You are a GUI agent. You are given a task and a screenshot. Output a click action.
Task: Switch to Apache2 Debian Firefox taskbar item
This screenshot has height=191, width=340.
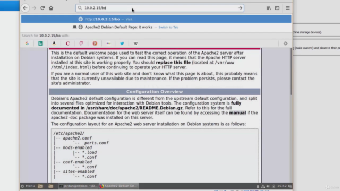pos(118,186)
